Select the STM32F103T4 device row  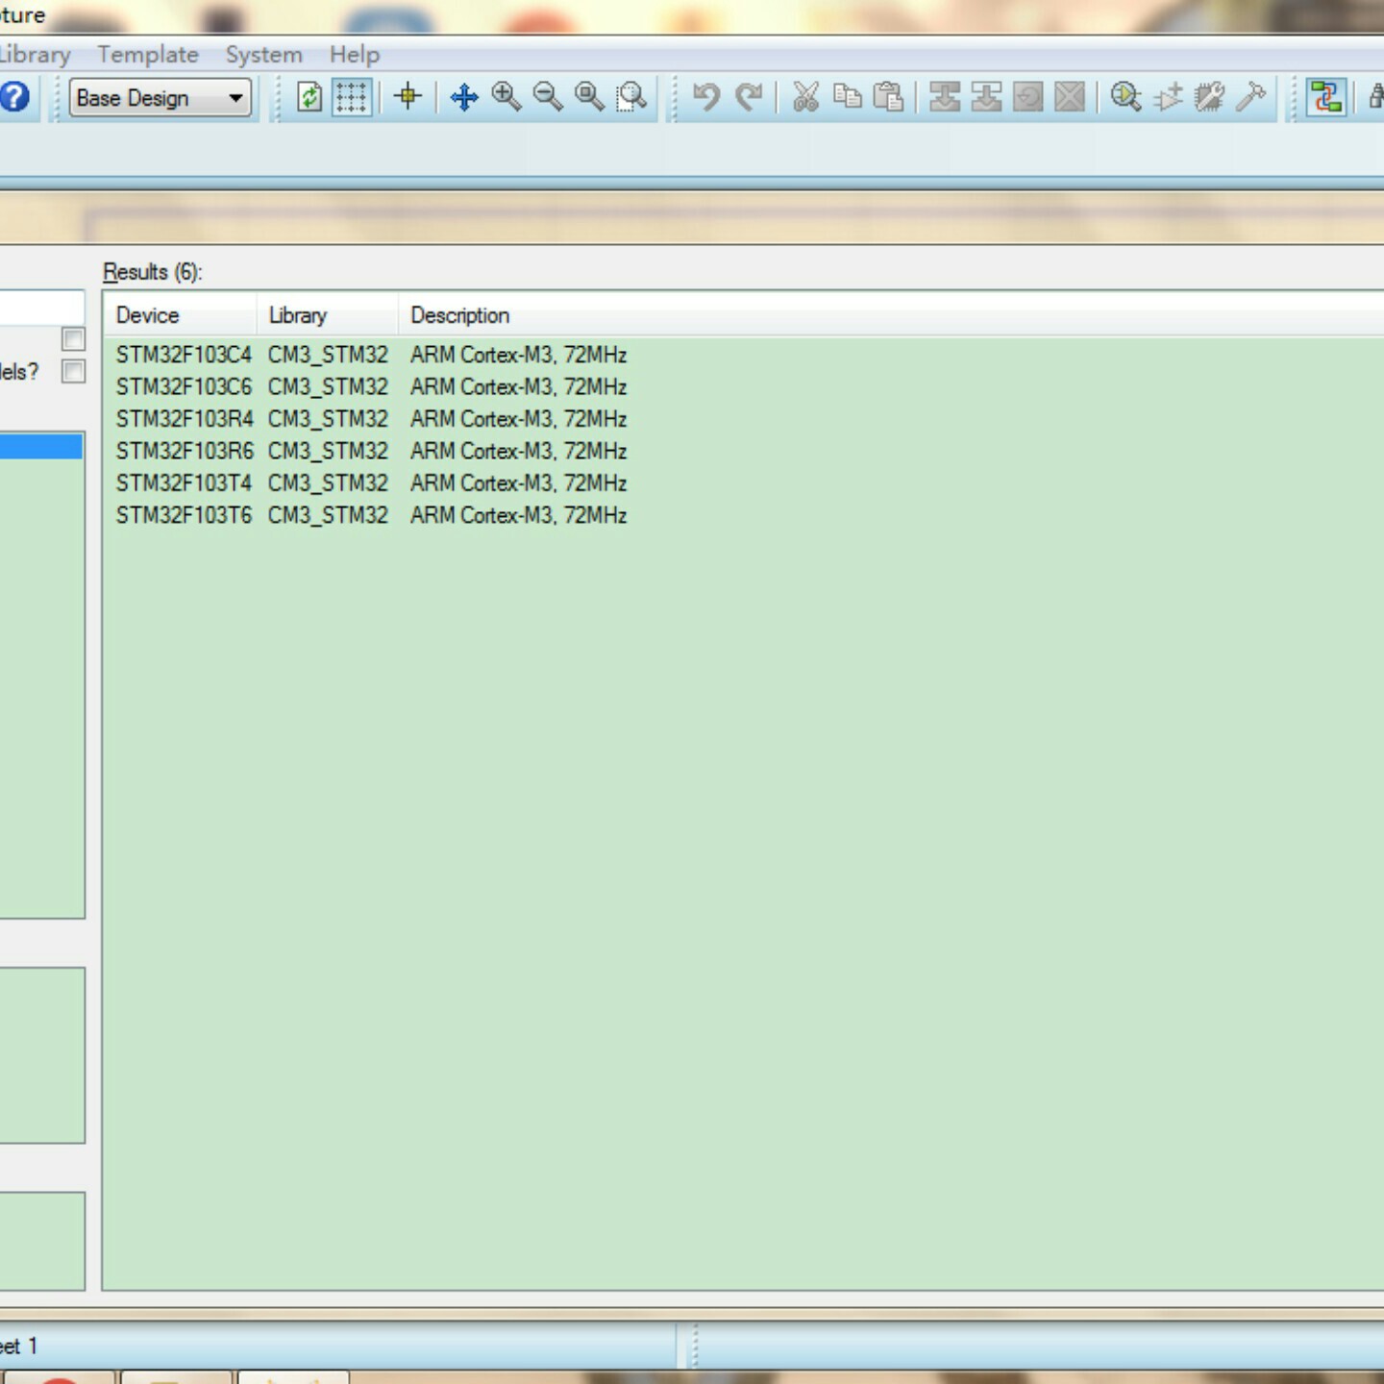click(184, 482)
